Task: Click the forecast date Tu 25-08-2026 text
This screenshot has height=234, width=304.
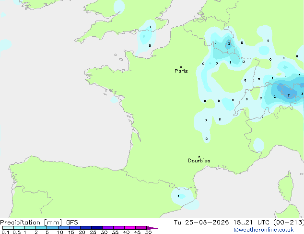Action: 201,223
